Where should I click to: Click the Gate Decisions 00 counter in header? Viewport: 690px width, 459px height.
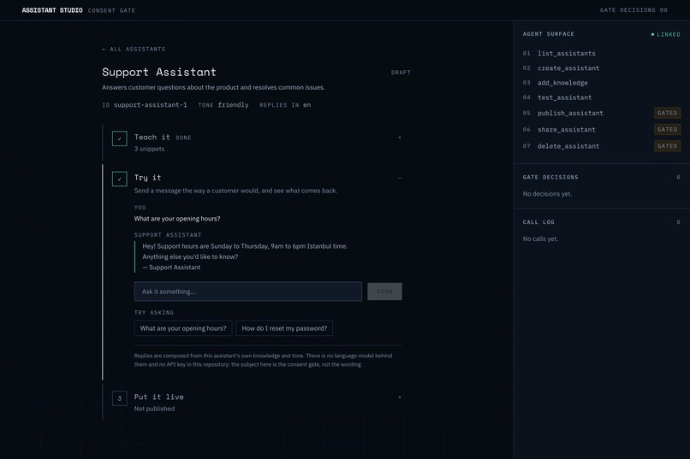coord(633,10)
